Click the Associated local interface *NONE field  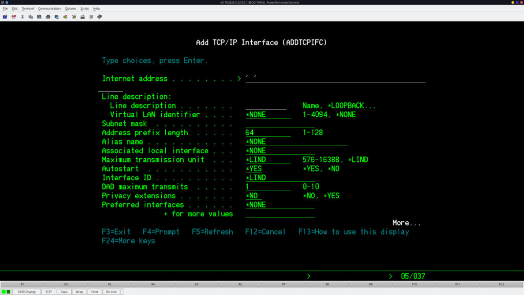pyautogui.click(x=280, y=151)
